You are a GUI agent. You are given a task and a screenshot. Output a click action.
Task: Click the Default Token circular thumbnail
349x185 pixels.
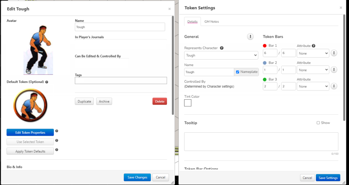point(30,105)
